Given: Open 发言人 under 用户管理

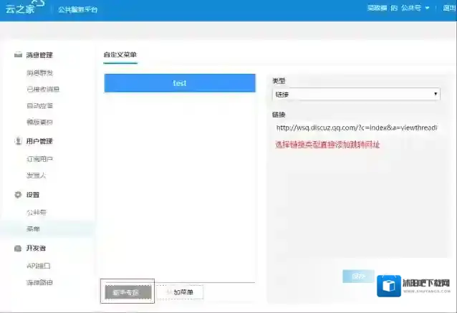Looking at the screenshot, I should (36, 175).
